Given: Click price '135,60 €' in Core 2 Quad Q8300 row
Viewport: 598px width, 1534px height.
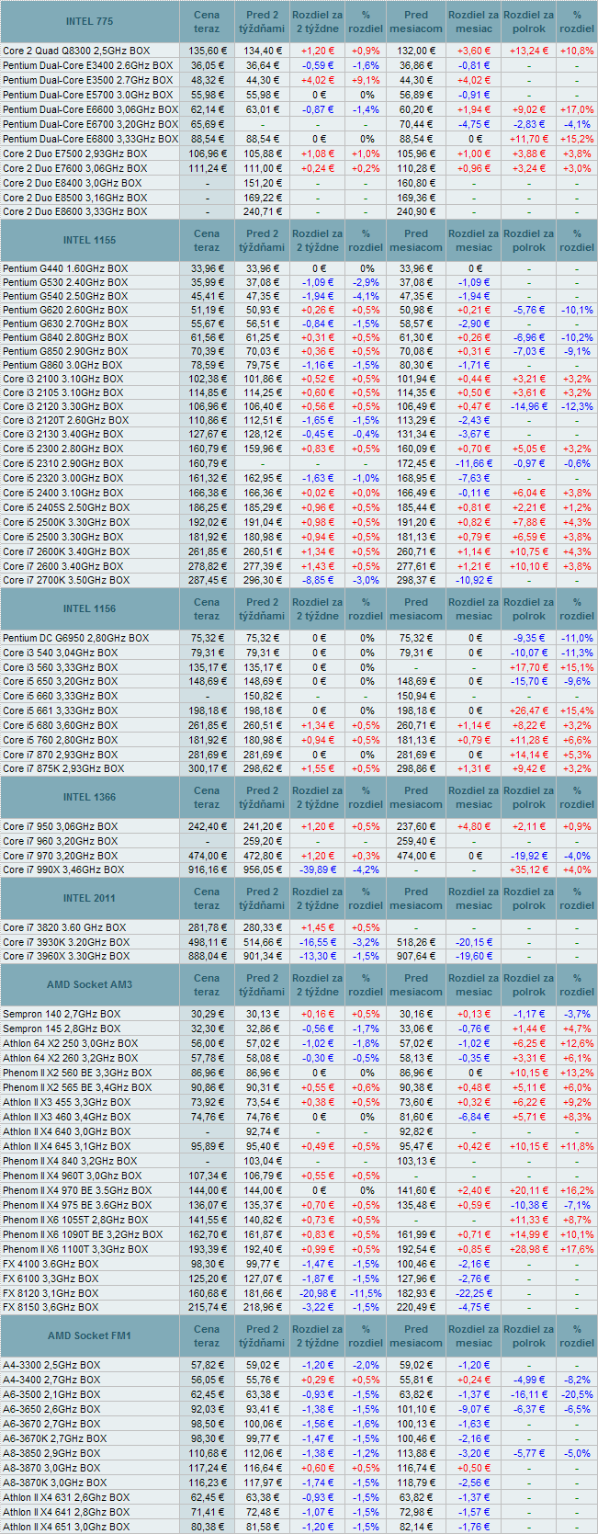Looking at the screenshot, I should point(207,51).
